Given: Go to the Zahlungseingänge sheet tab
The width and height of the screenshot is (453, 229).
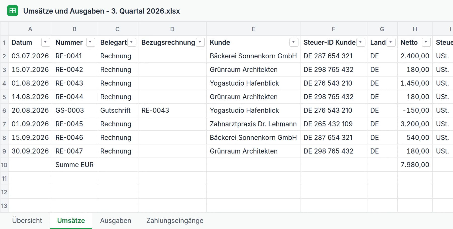Looking at the screenshot, I should [175, 221].
